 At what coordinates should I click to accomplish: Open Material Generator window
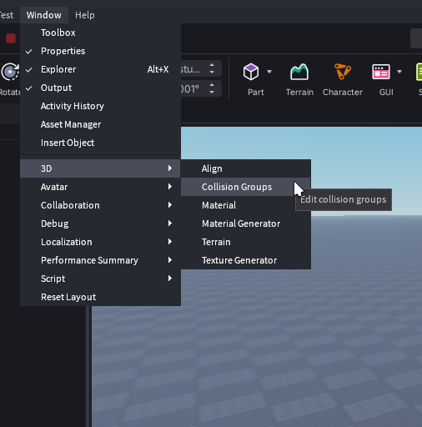[x=246, y=224]
